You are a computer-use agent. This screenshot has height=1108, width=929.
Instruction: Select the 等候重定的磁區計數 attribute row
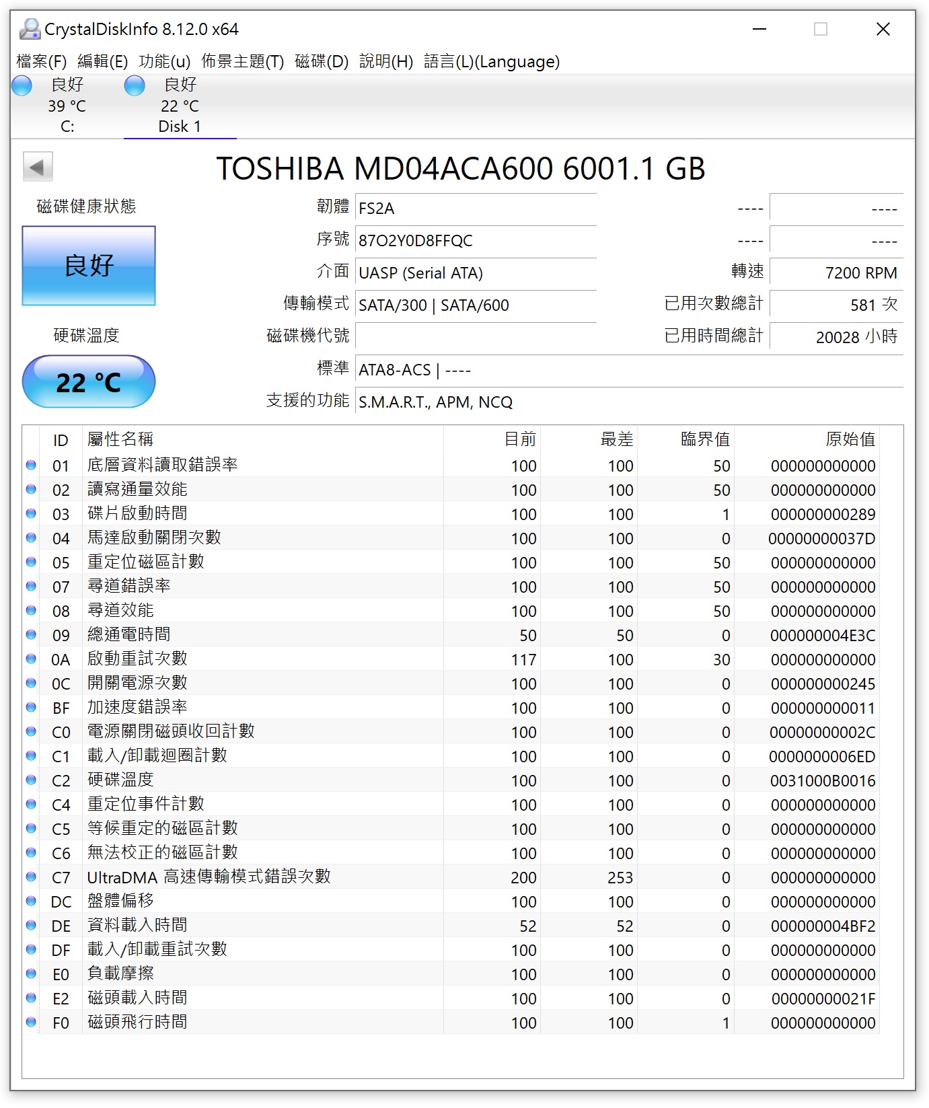tap(451, 828)
